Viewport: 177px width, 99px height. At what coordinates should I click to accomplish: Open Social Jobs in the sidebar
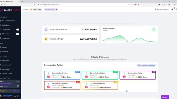coord(6,25)
